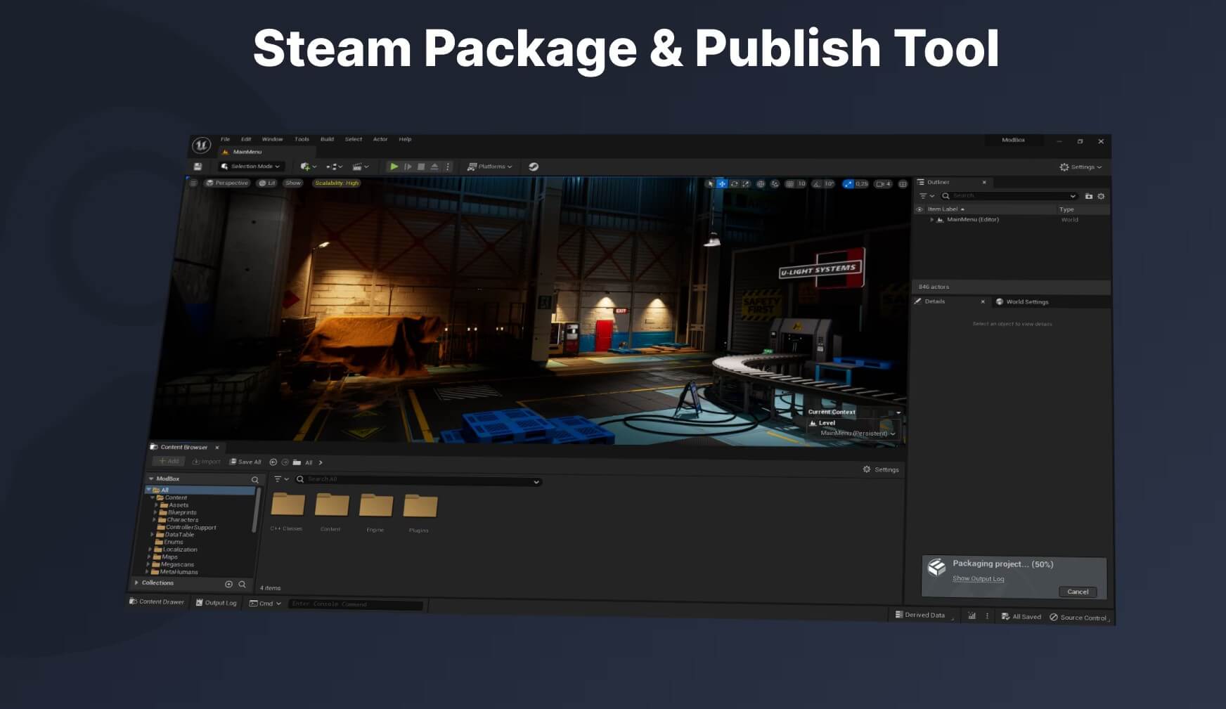The width and height of the screenshot is (1226, 709).
Task: Open Outliner settings gear icon
Action: (x=1102, y=196)
